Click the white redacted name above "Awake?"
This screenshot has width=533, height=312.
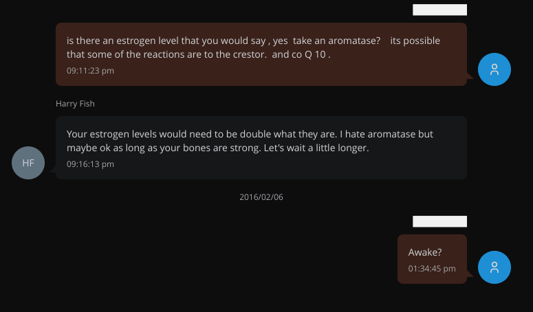click(439, 221)
